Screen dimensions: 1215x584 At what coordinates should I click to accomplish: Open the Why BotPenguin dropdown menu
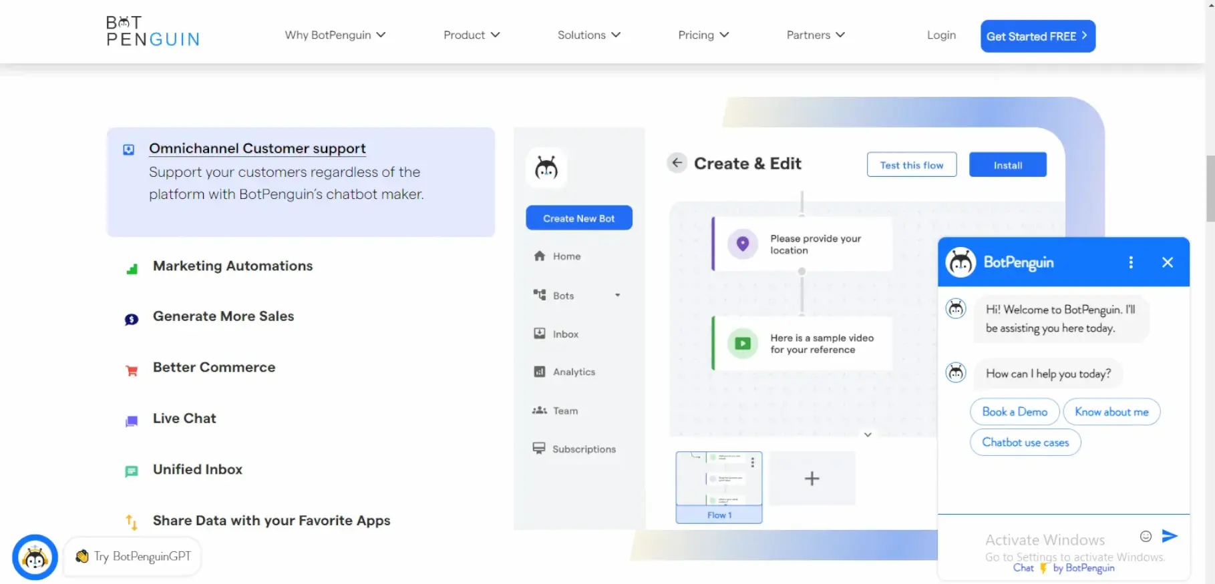[335, 35]
